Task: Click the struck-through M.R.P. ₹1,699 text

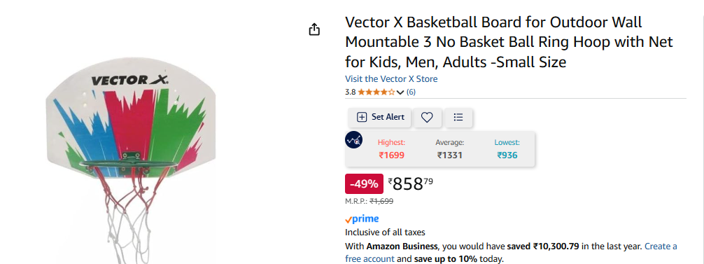Action: [x=381, y=201]
